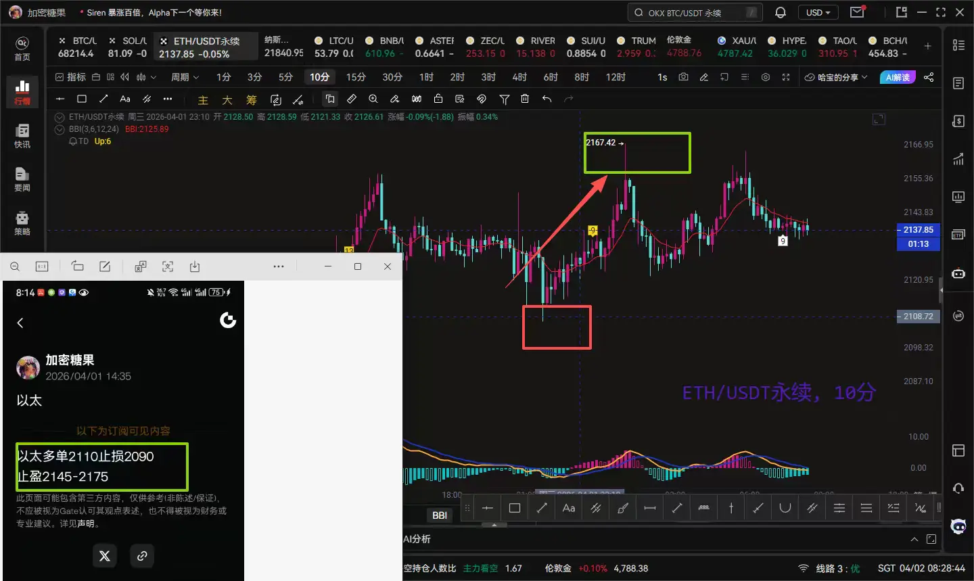Open the candlestick chart type dropdown
This screenshot has height=581, width=974.
click(146, 77)
